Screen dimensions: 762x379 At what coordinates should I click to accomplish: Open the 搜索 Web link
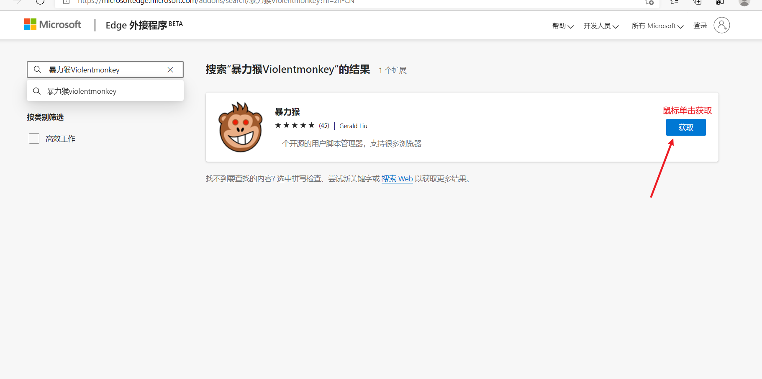[x=397, y=179]
